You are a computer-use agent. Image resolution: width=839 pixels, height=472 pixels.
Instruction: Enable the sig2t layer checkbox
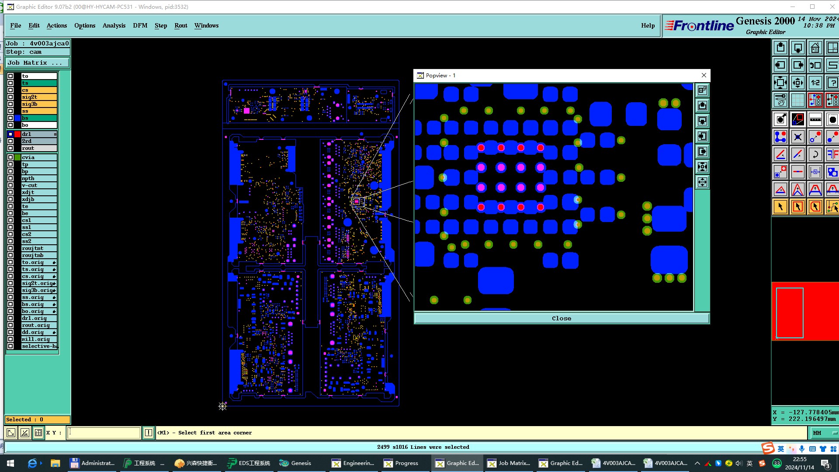[x=10, y=97]
